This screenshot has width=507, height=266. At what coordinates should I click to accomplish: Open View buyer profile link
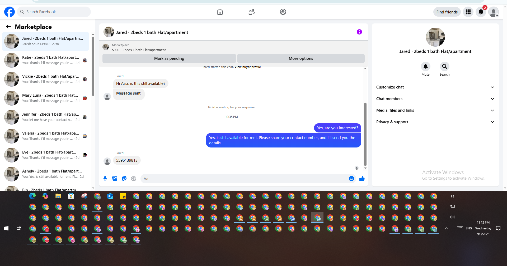point(248,67)
